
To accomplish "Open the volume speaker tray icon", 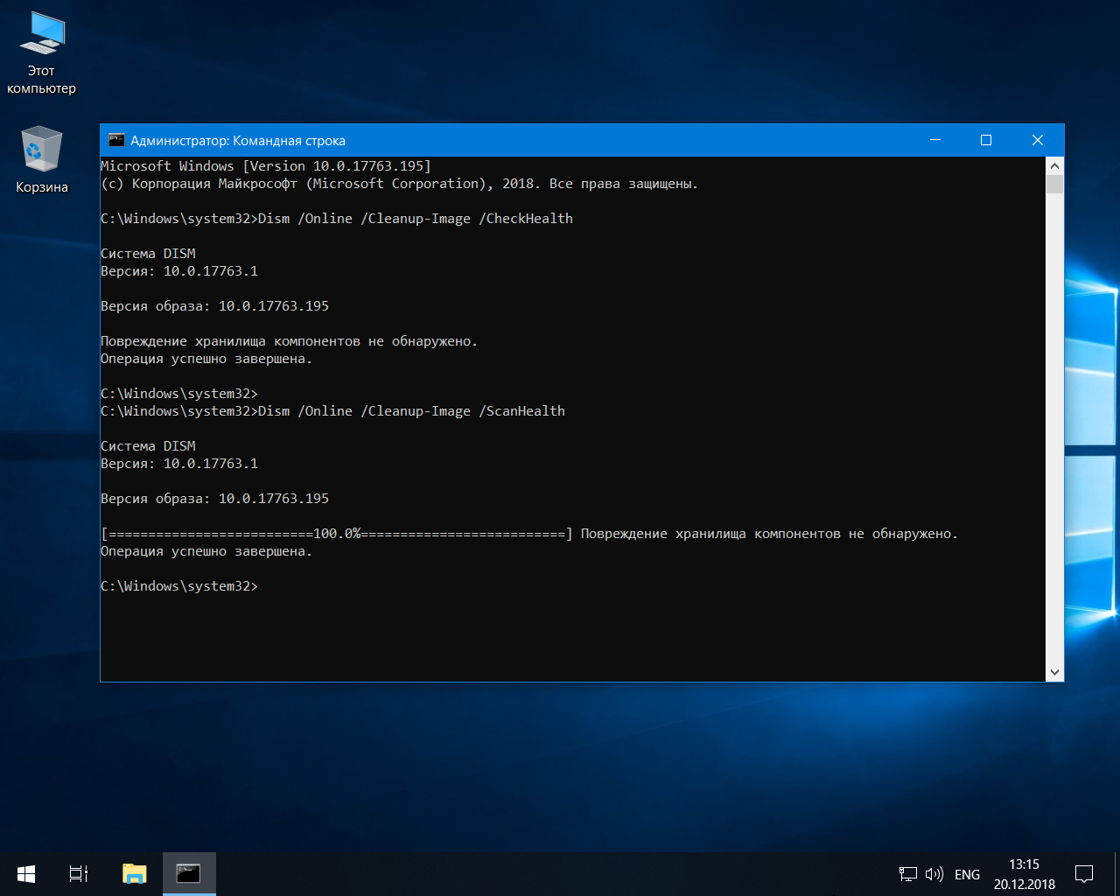I will click(x=934, y=873).
